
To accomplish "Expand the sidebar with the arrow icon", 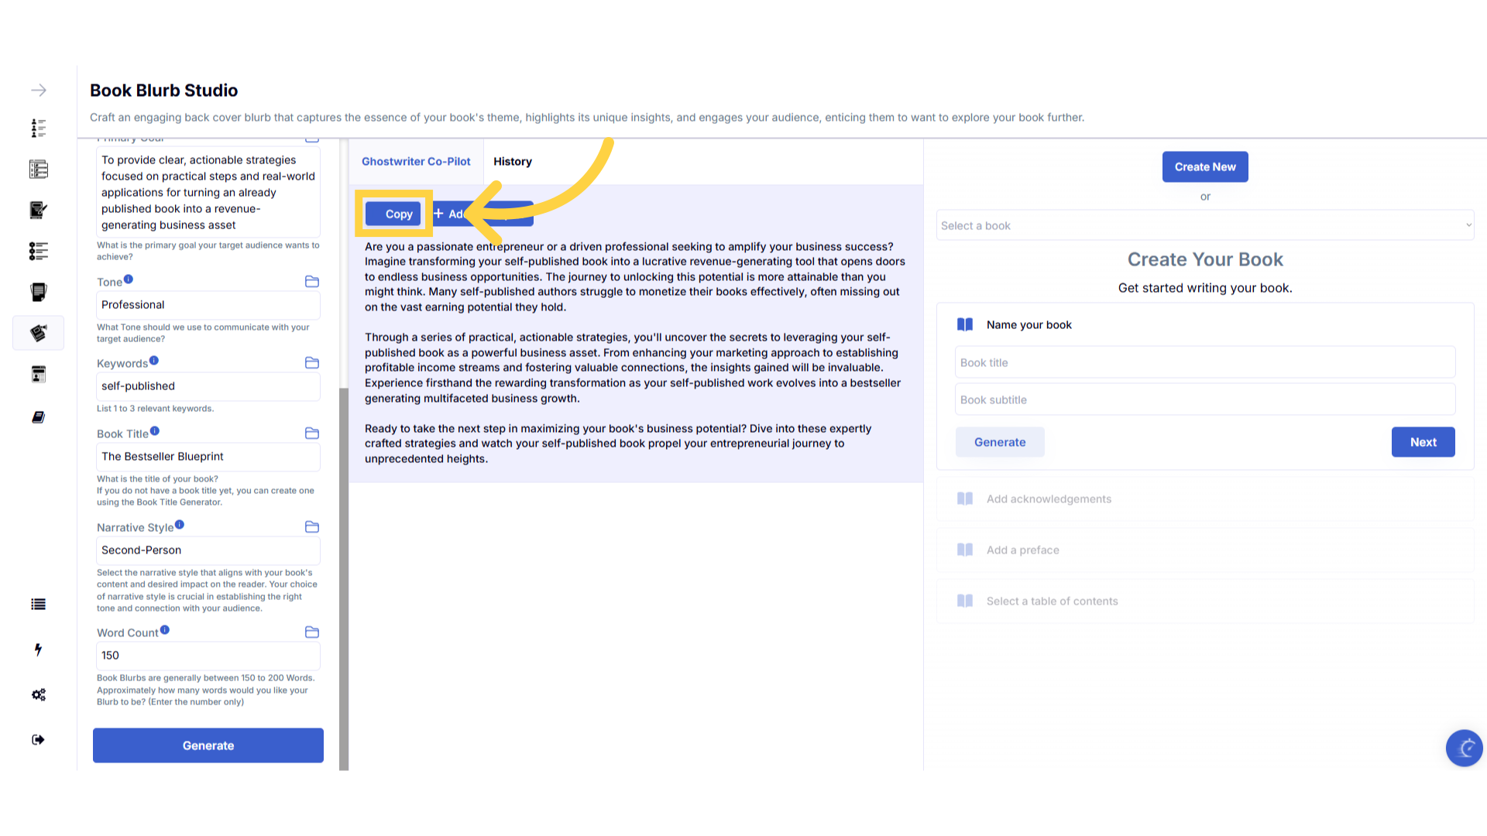I will (x=39, y=91).
